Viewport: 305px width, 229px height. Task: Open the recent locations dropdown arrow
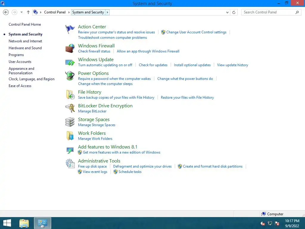click(21, 12)
